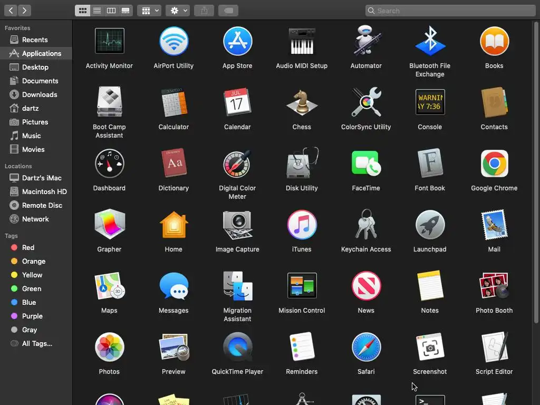Open the group-by arrangement dropdown
The height and width of the screenshot is (405, 540).
(149, 11)
